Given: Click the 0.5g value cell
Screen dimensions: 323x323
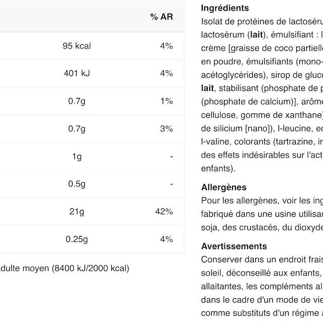Looking at the screenshot, I should [77, 184].
